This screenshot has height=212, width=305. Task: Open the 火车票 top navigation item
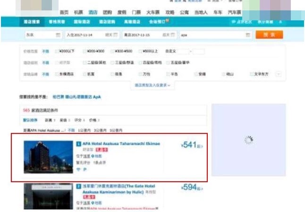click(x=153, y=12)
